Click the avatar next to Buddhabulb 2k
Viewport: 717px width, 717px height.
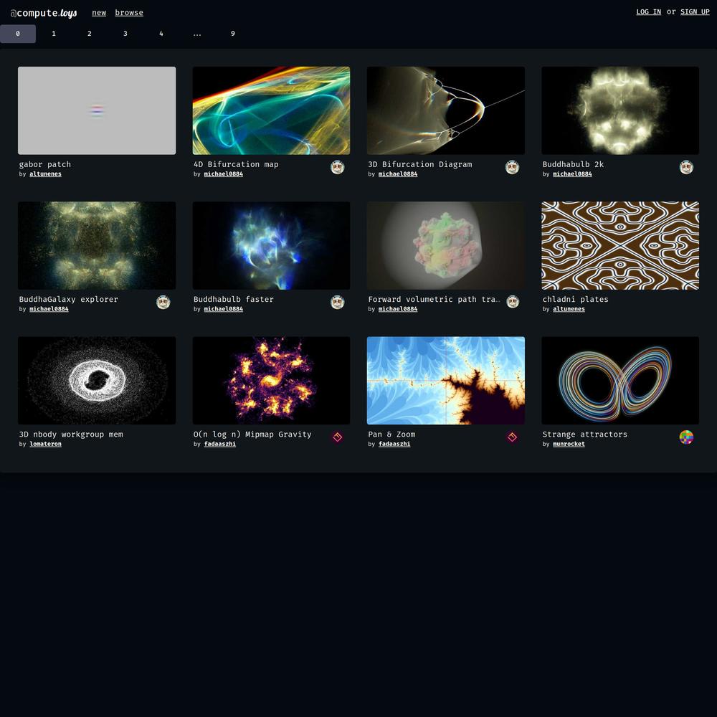(x=686, y=167)
